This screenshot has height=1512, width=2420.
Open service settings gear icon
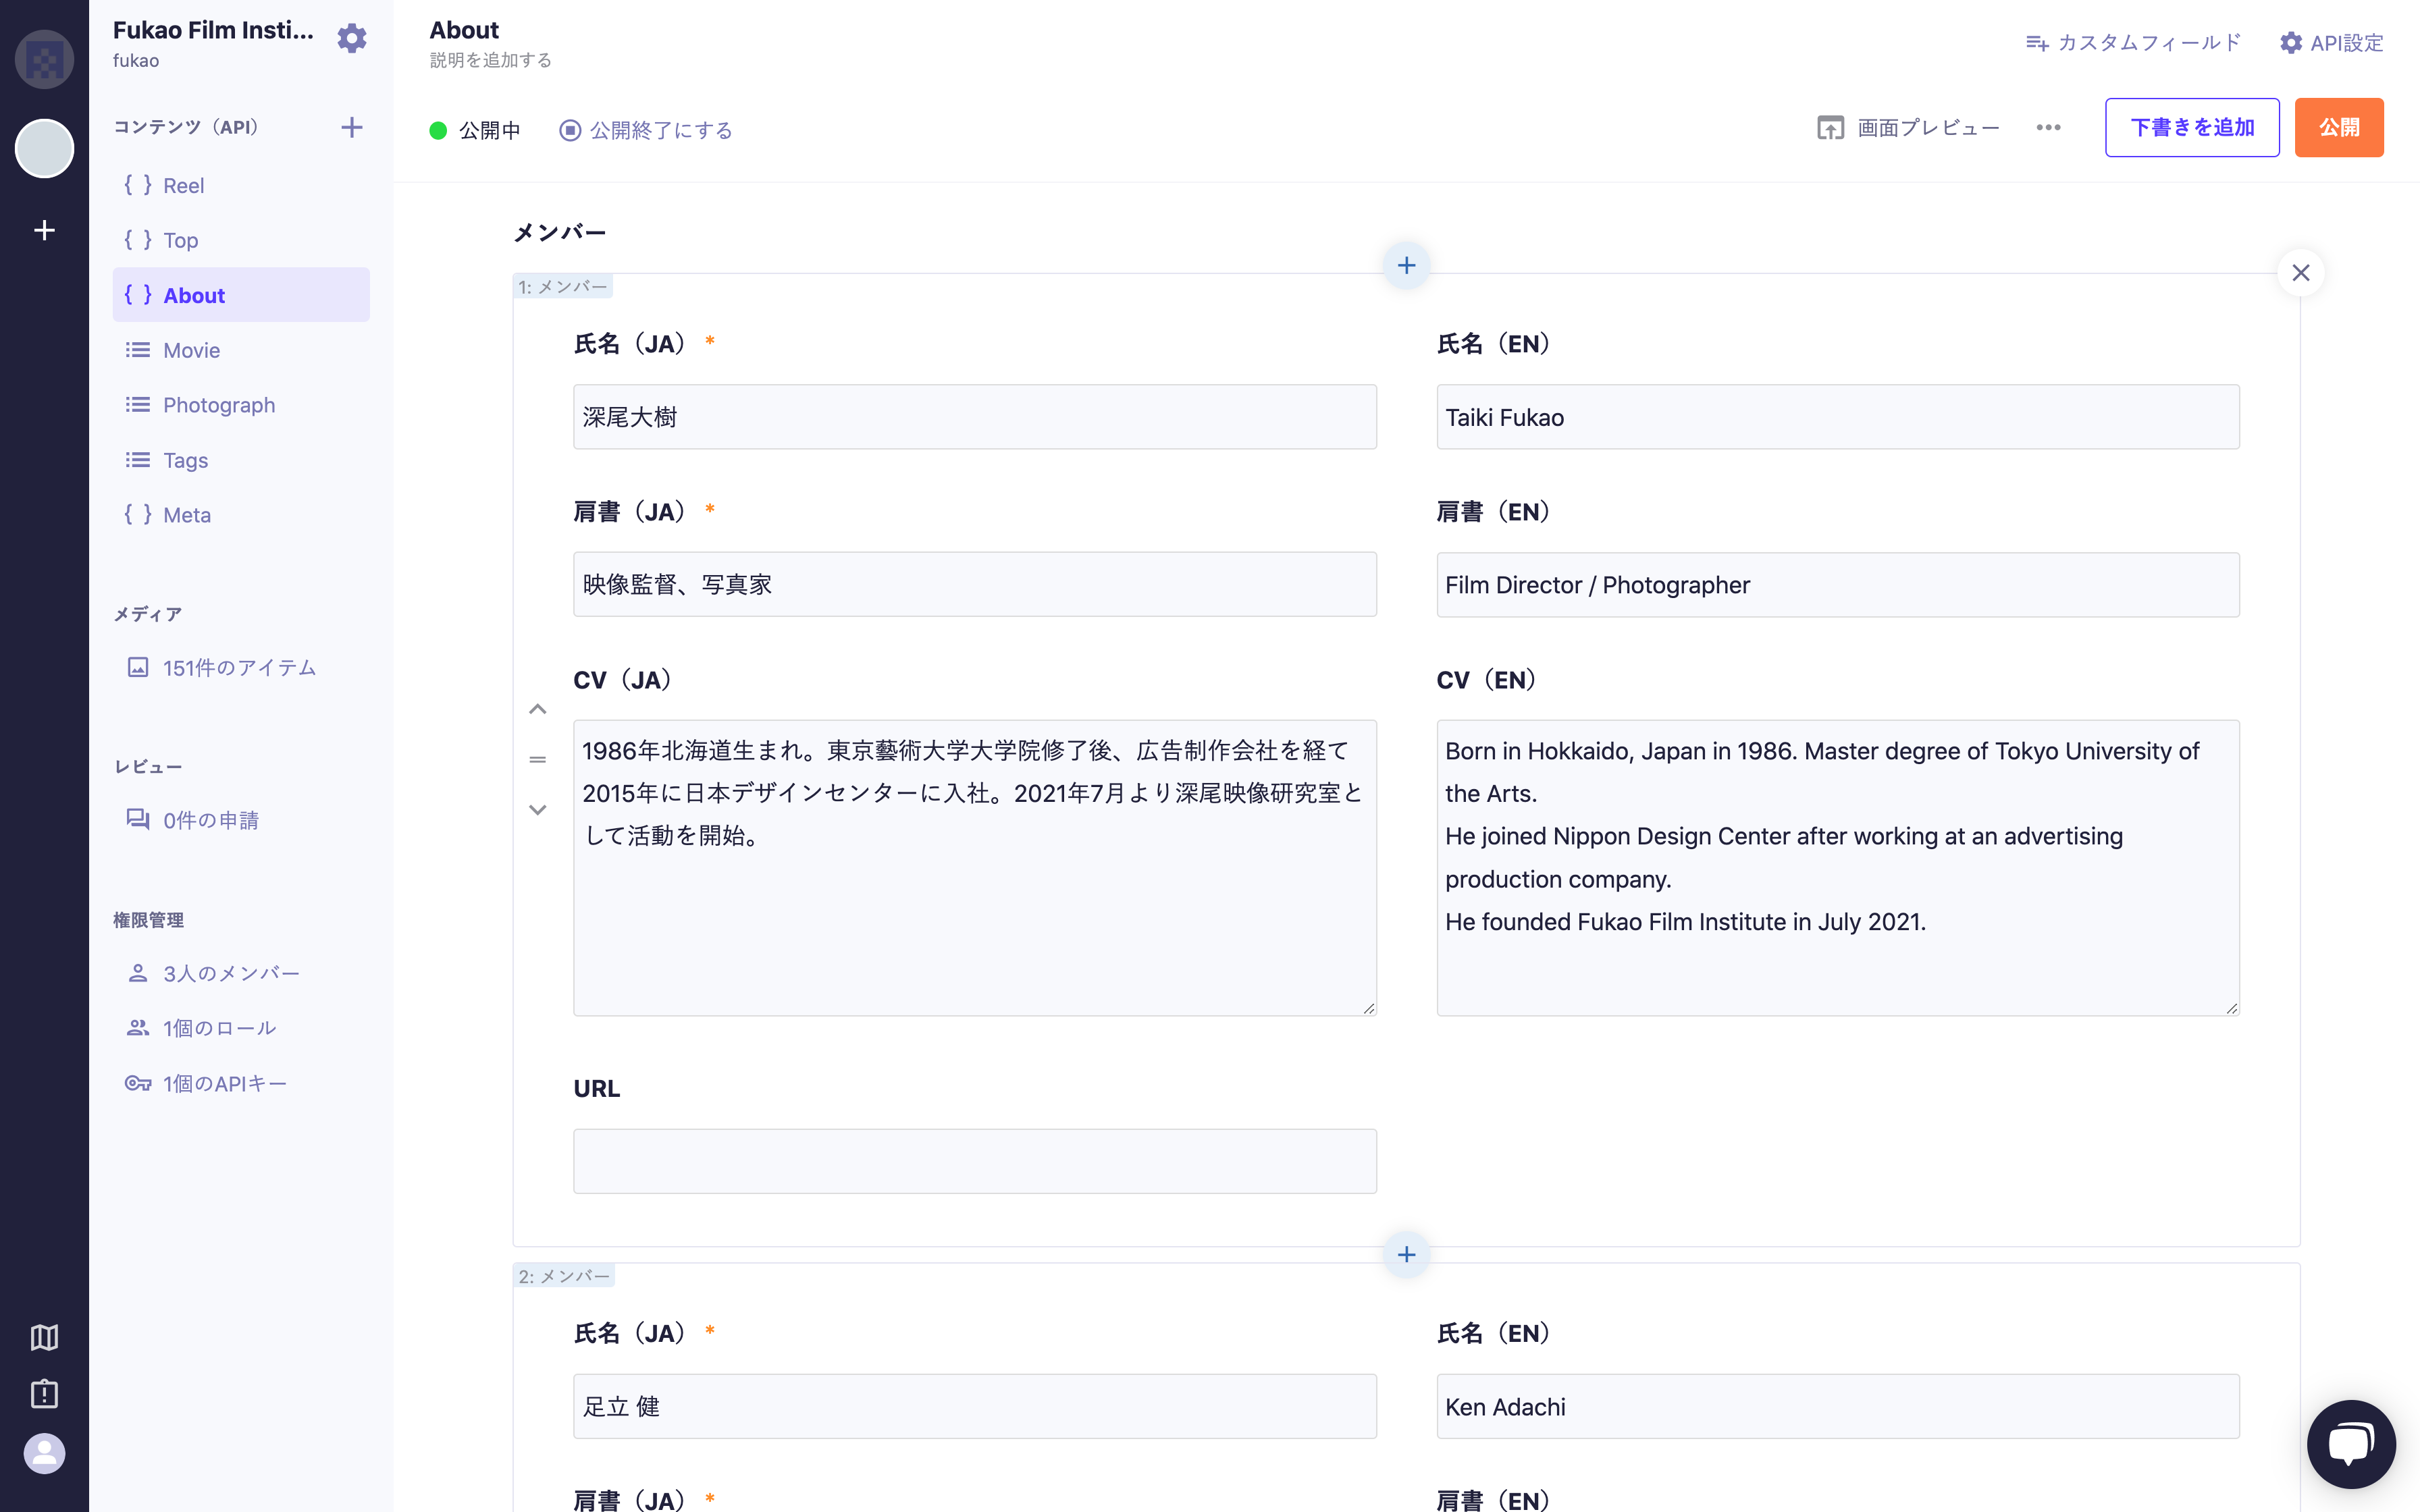(351, 39)
